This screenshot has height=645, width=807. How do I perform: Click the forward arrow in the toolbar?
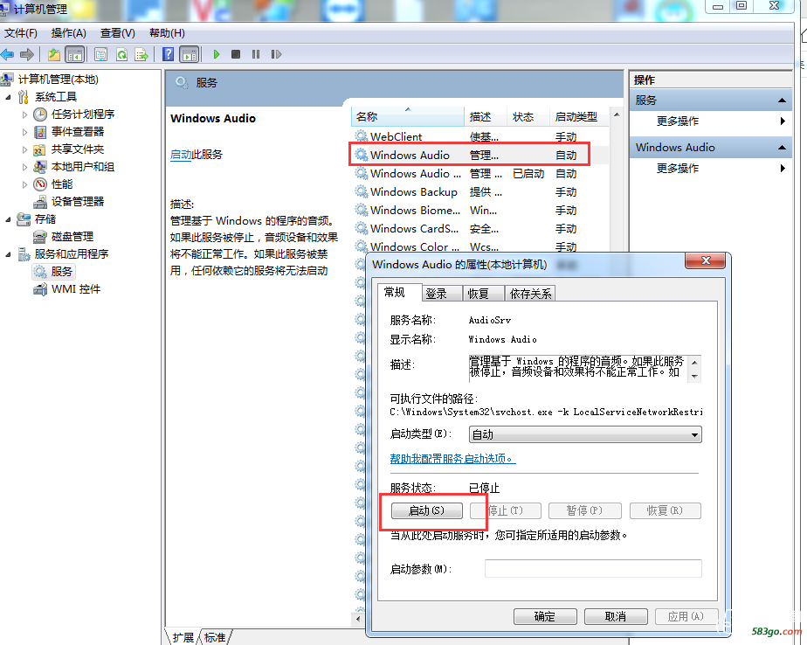click(27, 54)
